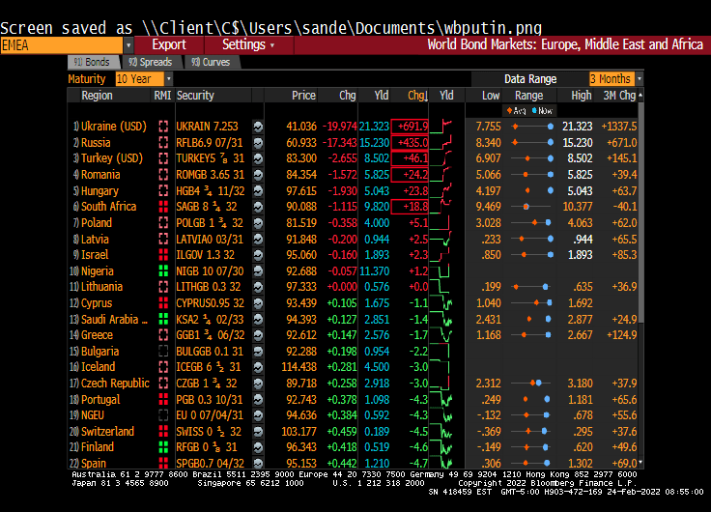
Task: Click the Turkey range slider marker
Action: [529, 158]
